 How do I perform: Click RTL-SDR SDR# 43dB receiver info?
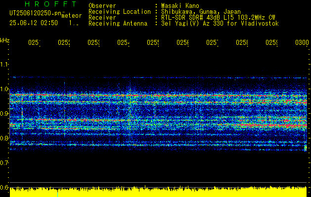218,18
